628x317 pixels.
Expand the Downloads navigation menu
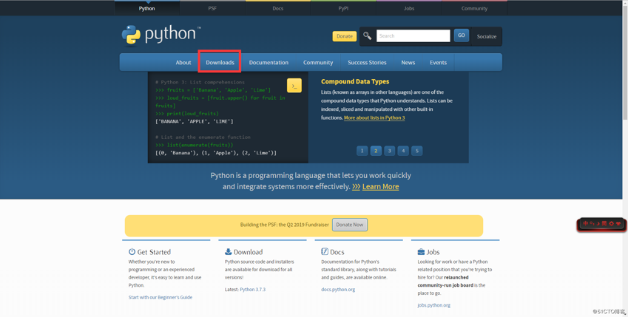click(220, 63)
